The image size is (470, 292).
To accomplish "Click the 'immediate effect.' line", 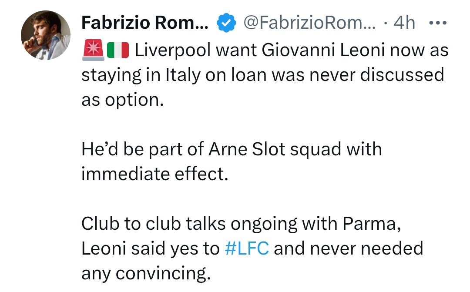I will [x=154, y=174].
